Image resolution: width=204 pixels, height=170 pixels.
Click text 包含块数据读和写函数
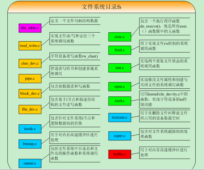coord(70,86)
